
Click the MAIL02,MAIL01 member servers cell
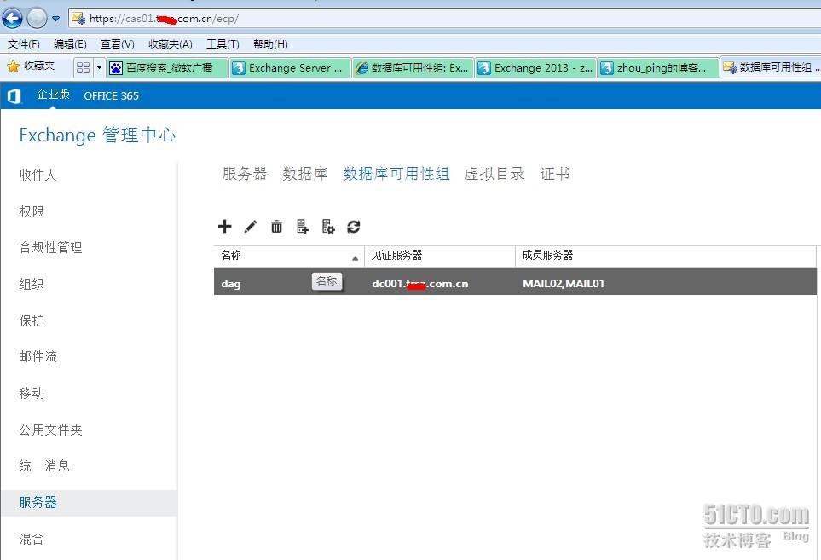[564, 284]
